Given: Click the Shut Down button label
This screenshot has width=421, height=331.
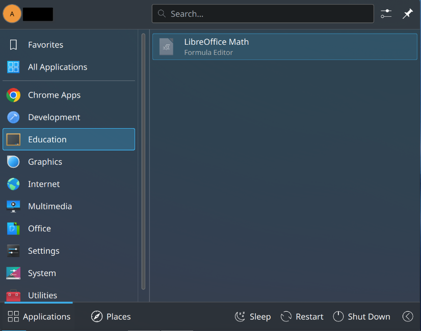Looking at the screenshot, I should [369, 317].
